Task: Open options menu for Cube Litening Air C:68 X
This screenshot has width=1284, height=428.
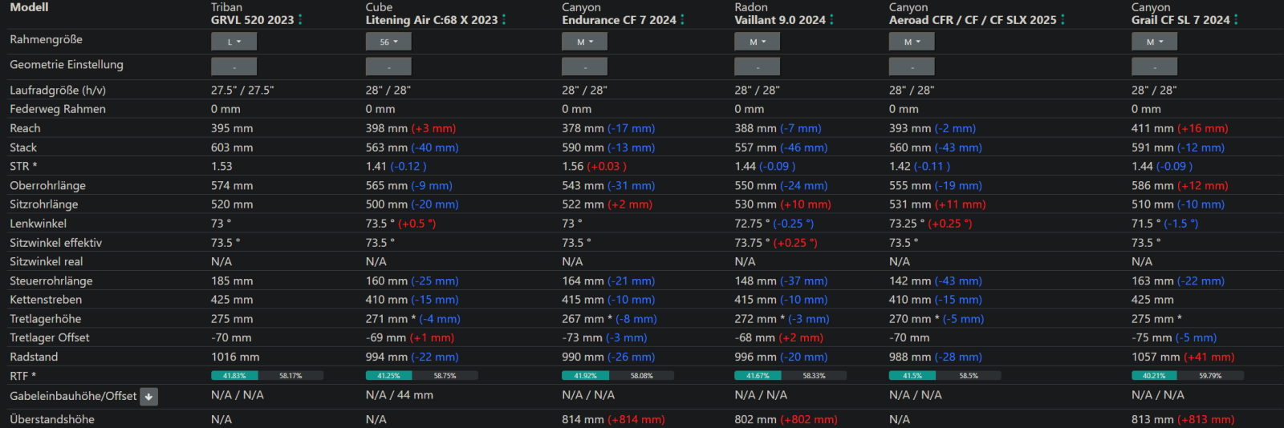Action: 504,19
